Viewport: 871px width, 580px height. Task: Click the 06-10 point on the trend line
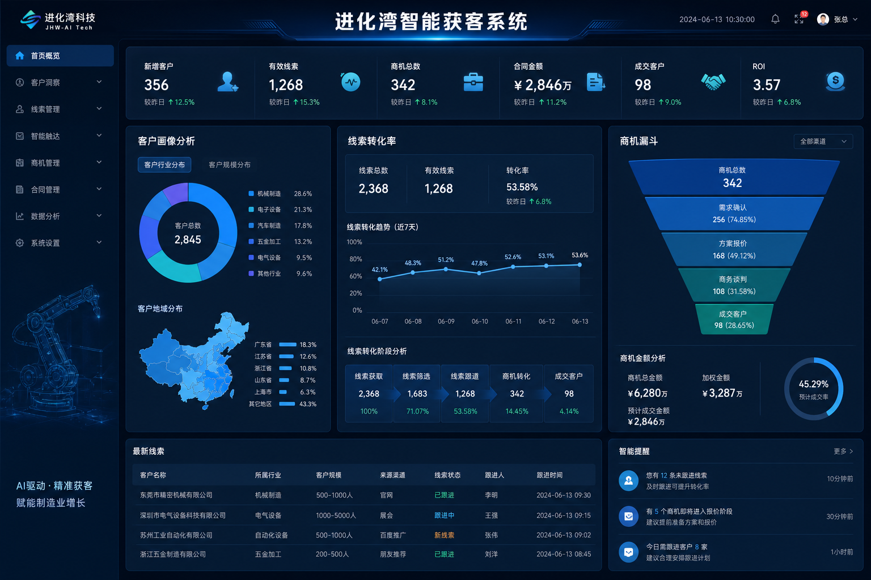coord(480,273)
